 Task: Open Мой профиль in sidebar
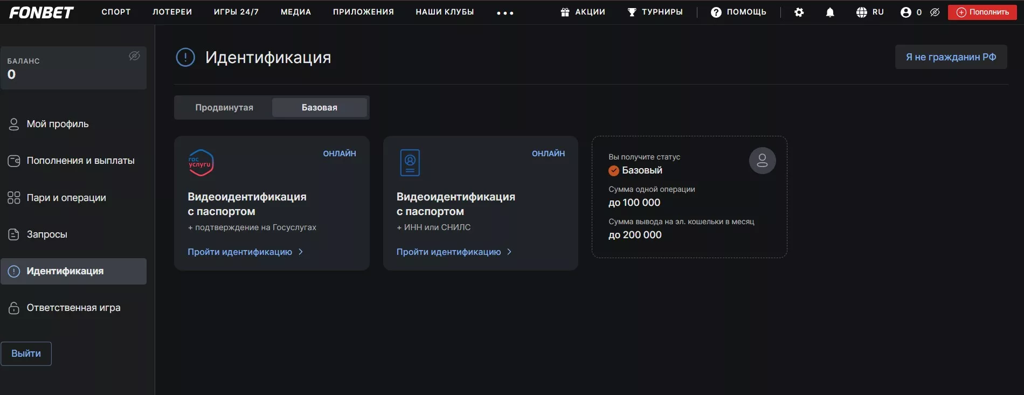73,124
